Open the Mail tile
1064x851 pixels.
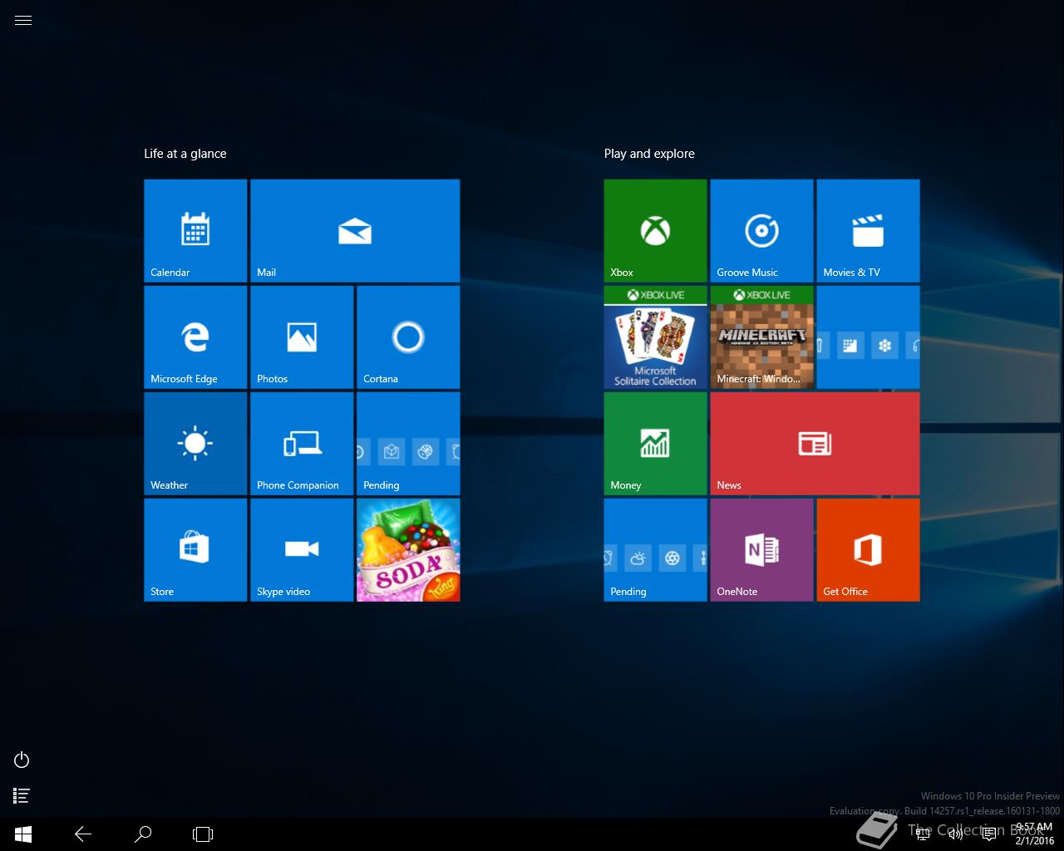355,231
